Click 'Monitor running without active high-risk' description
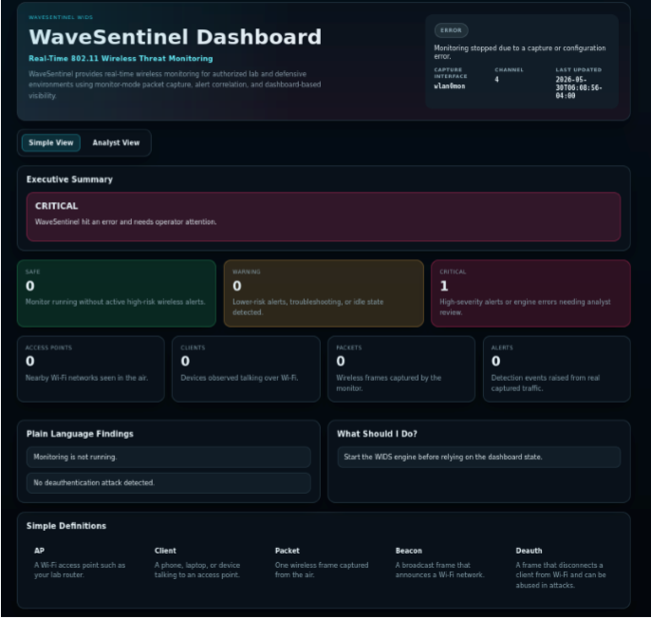651x619 pixels. tap(116, 302)
